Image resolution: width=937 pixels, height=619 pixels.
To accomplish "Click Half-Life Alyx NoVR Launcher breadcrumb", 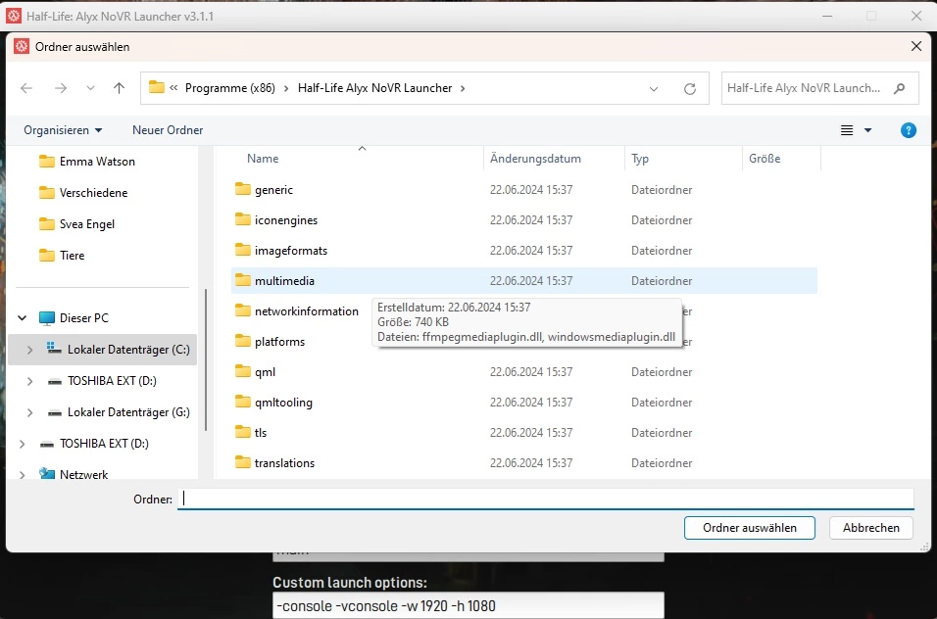I will tap(374, 88).
